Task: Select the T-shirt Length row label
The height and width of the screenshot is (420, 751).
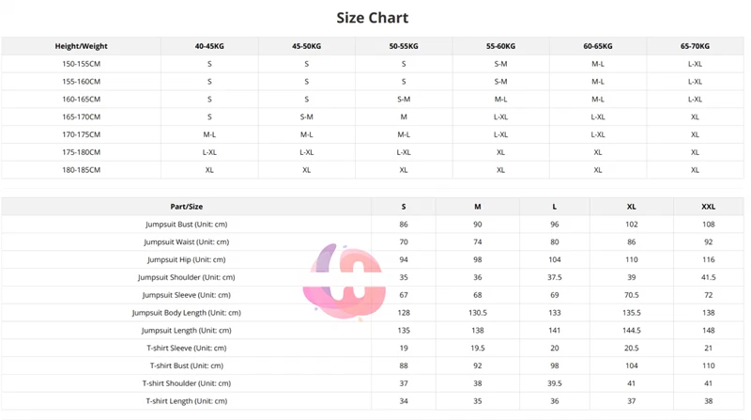Action: (186, 401)
